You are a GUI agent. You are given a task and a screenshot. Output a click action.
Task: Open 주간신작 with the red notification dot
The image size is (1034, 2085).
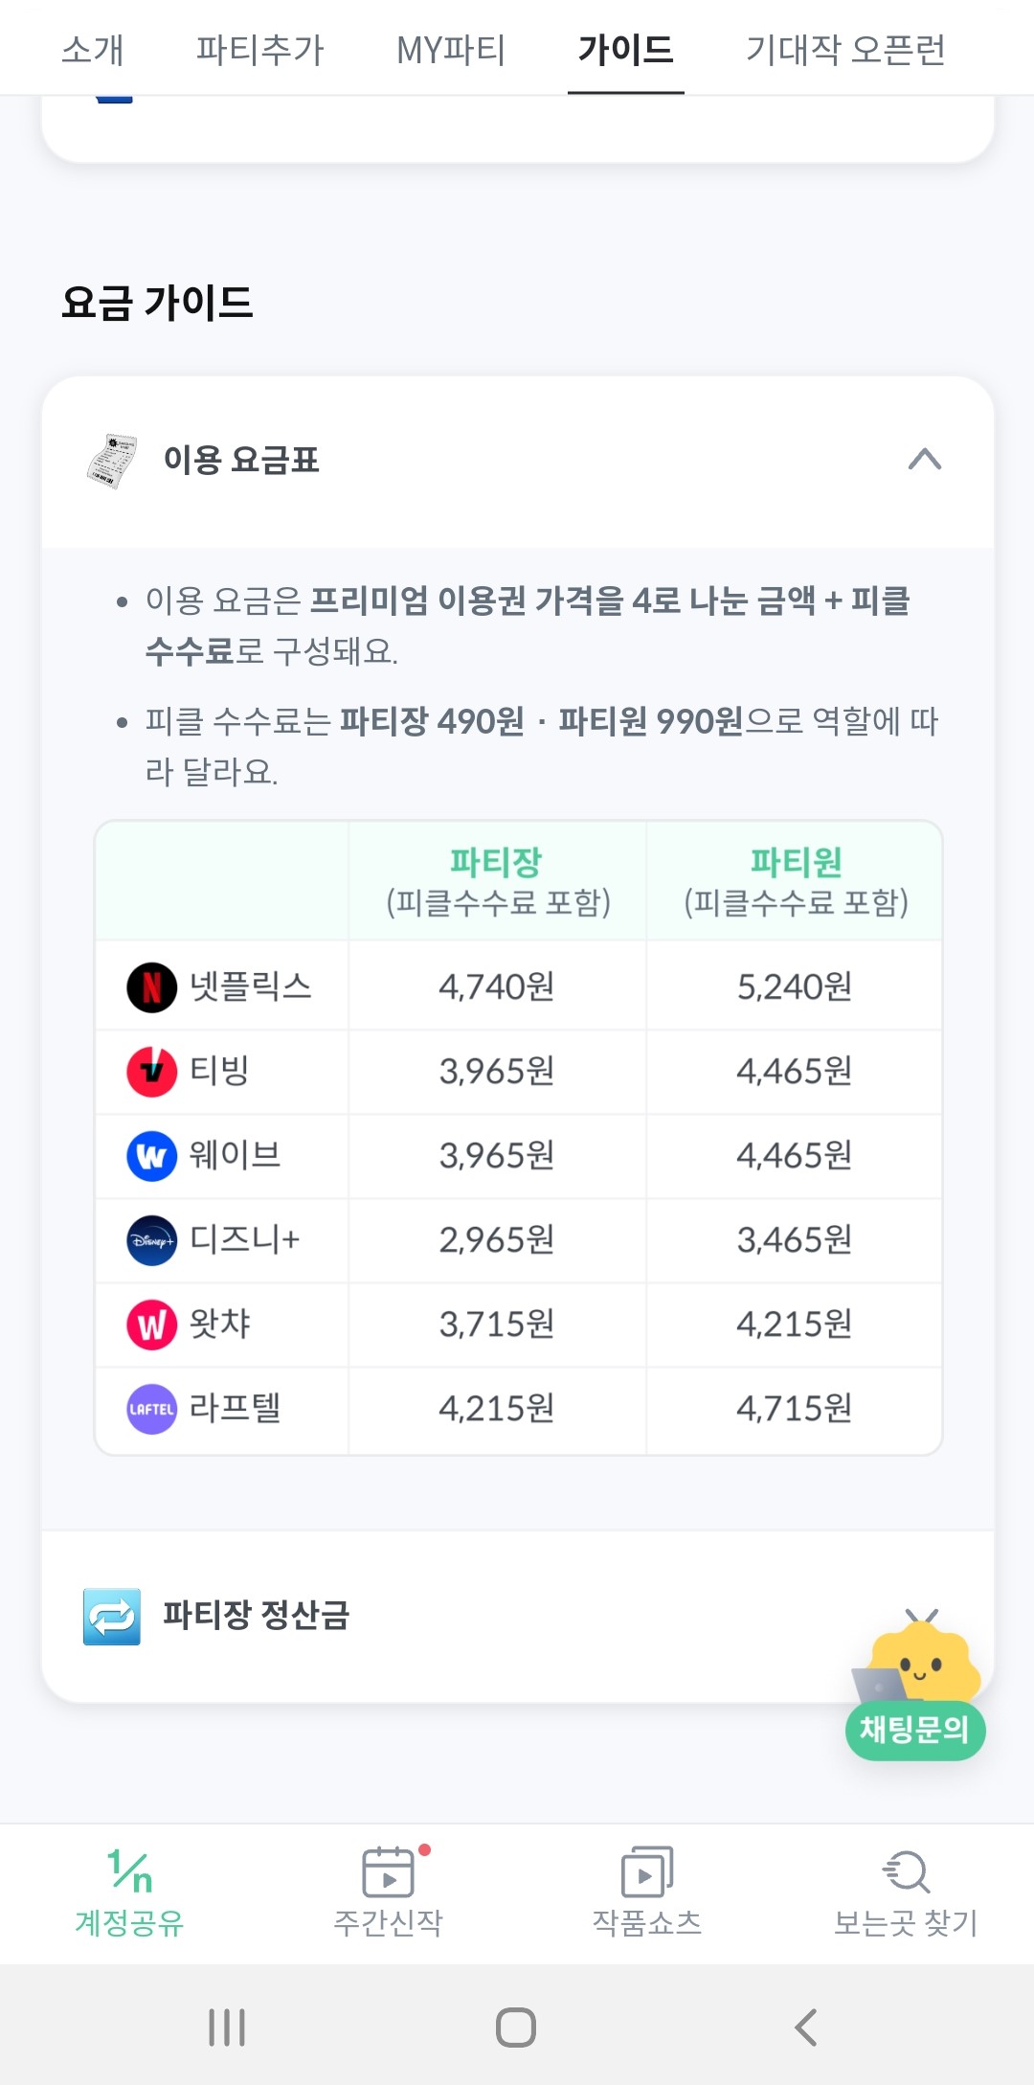[387, 1892]
